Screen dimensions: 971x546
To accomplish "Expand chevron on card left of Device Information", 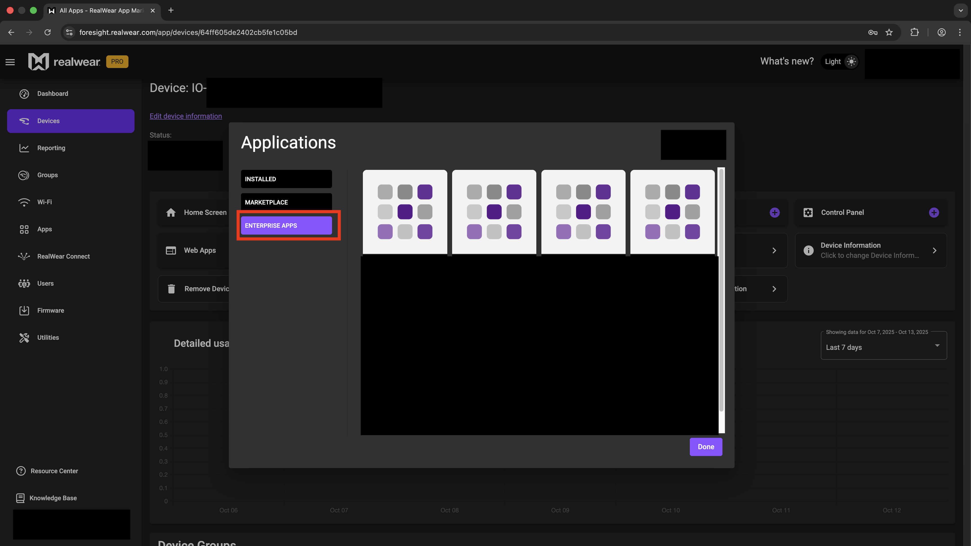I will [x=774, y=251].
